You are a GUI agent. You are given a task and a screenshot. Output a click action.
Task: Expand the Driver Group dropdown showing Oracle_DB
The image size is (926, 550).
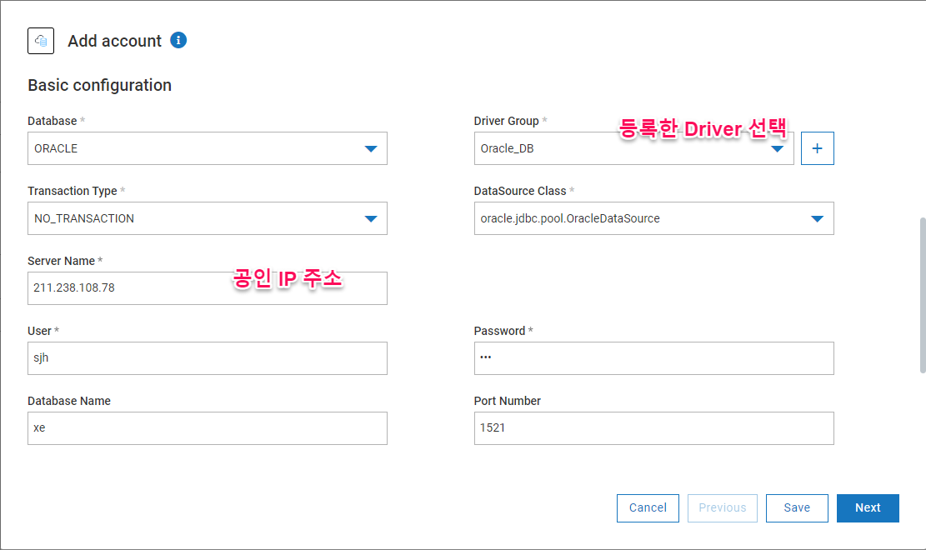(633, 149)
